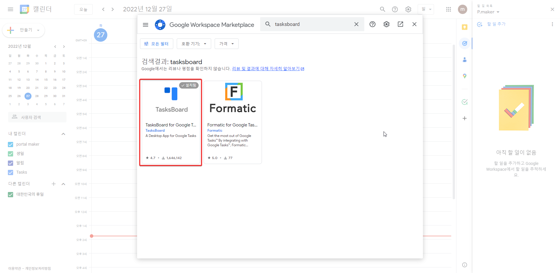This screenshot has width=560, height=273.
Task: Open 개인정보처리방침 privacy link
Action: point(38,268)
